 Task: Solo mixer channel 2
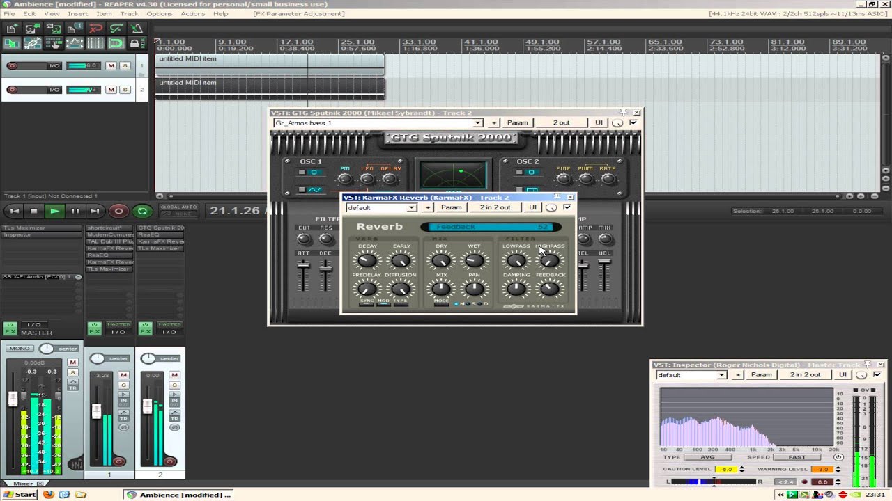coord(174,385)
